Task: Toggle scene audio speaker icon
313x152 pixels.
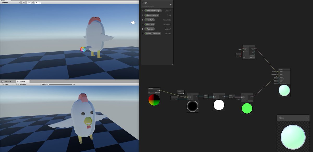Action: click(33, 2)
